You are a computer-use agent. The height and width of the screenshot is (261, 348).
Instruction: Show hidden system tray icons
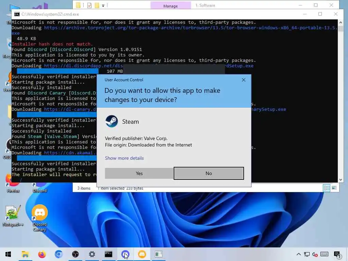[x=299, y=254]
